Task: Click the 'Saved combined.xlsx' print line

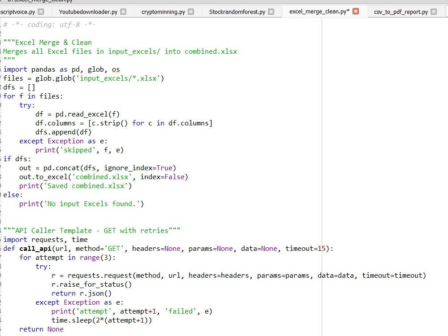Action: pyautogui.click(x=75, y=186)
